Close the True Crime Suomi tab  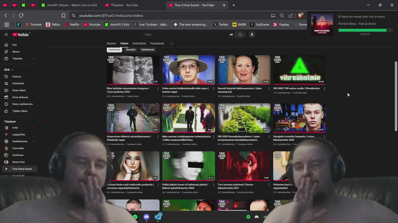(224, 5)
